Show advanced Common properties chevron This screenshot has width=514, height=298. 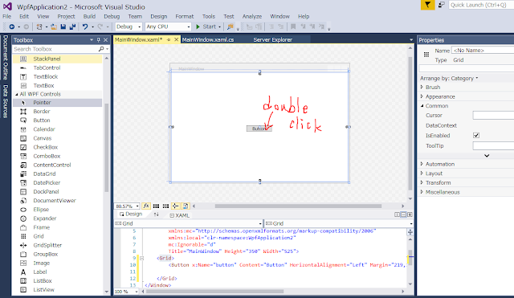pos(487,156)
